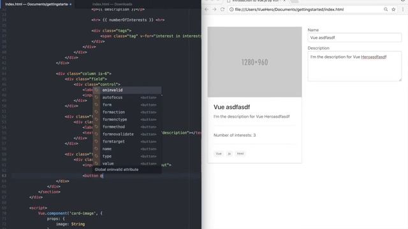This screenshot has width=408, height=229.
Task: Click attribute icon next to autofocus
Action: coord(96,97)
